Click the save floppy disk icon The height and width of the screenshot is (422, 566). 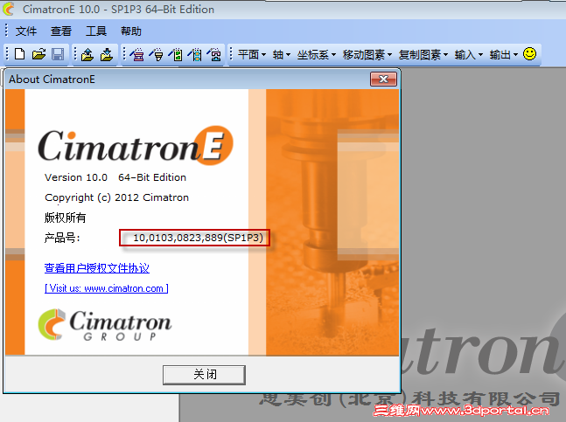[58, 54]
